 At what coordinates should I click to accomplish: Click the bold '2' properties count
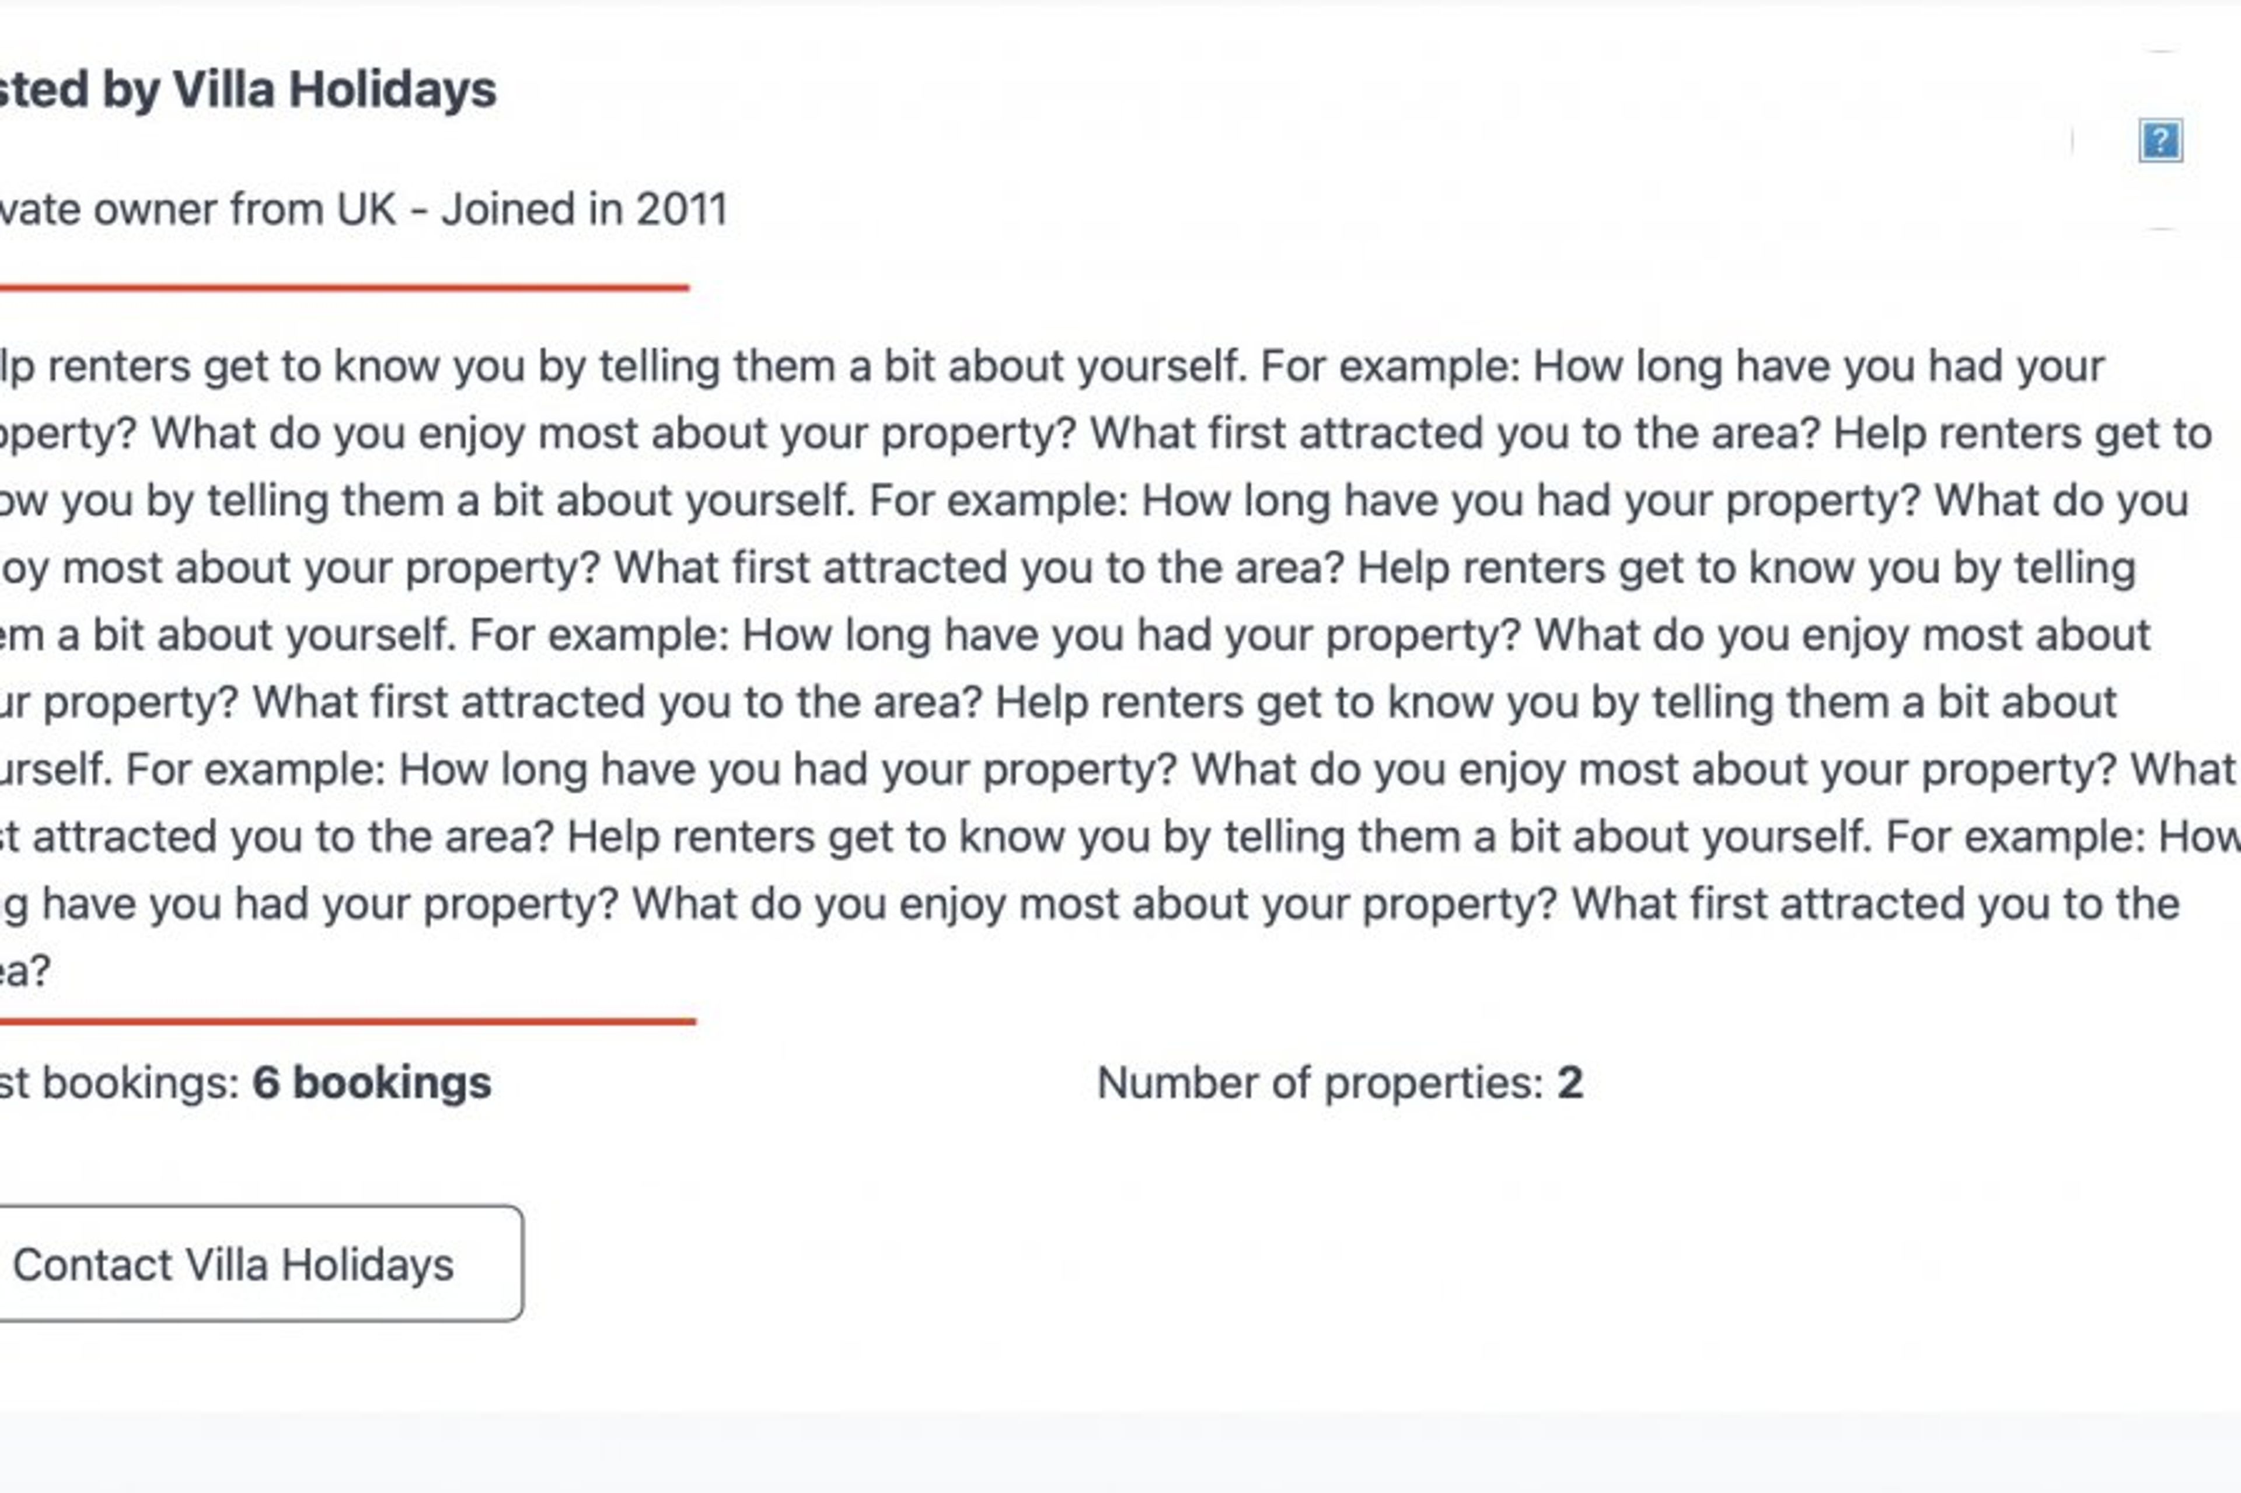point(1569,1083)
